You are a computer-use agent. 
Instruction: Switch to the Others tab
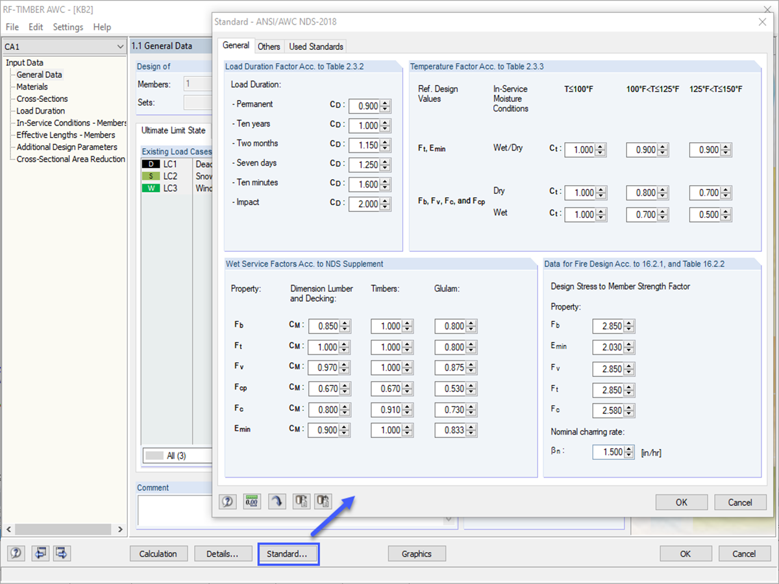pos(269,46)
